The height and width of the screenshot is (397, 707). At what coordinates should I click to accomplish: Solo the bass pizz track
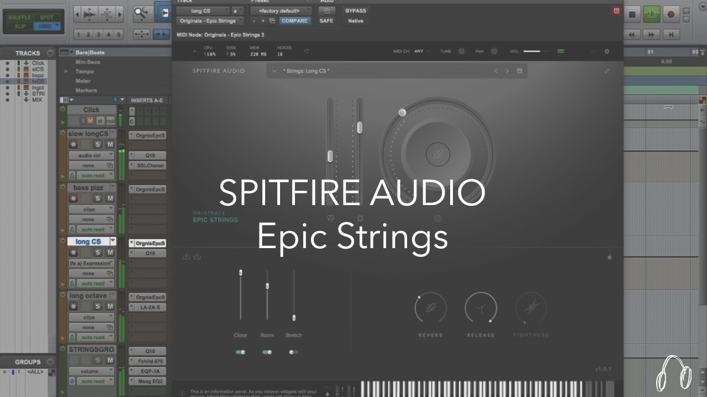click(x=98, y=198)
